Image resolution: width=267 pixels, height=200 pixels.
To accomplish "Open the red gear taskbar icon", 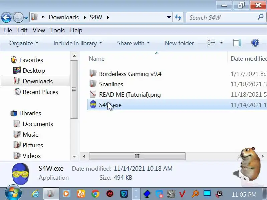I will [x=110, y=194].
